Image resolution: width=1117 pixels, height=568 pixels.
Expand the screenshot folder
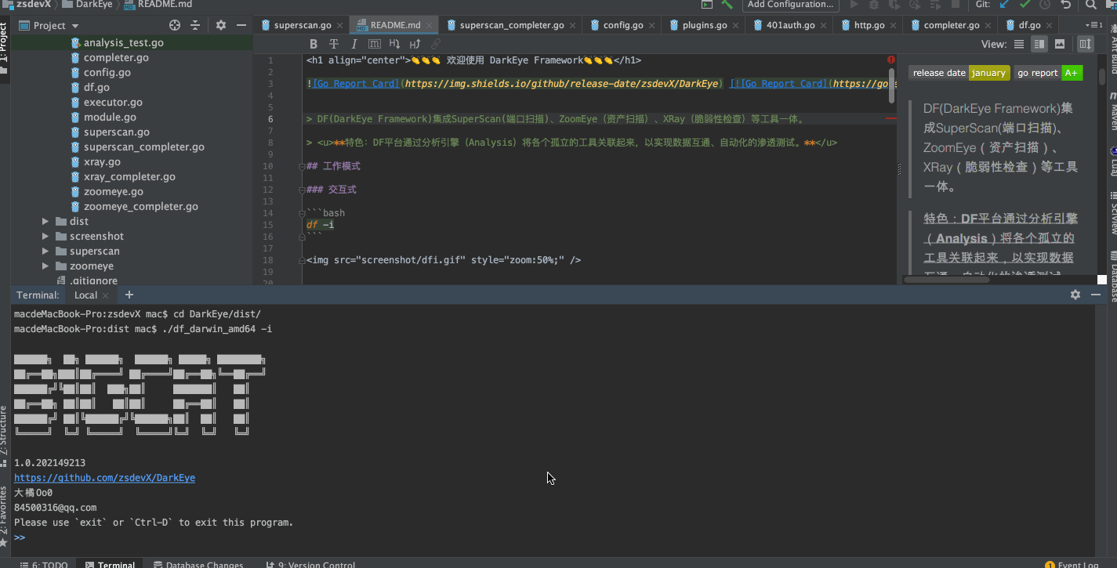pos(46,236)
